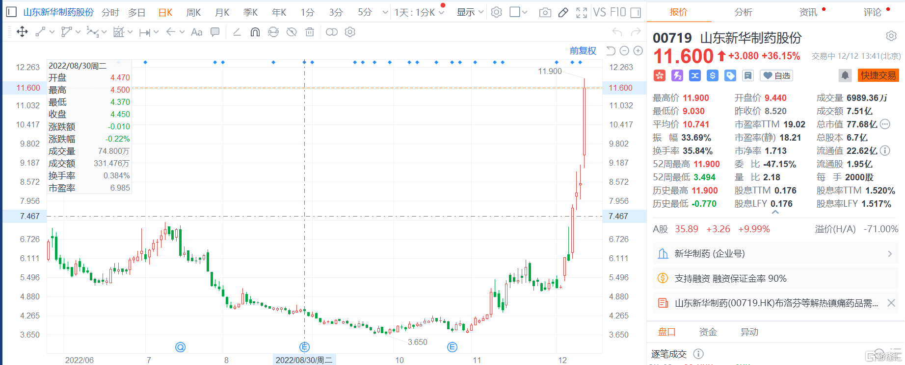Open 新华制药 (企业号) enterprise page
Screen dimensions: 905x365
(775, 254)
